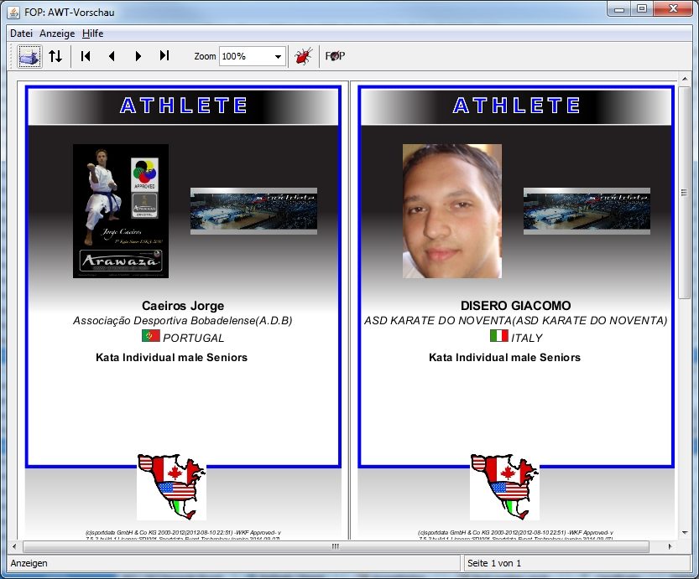The image size is (699, 579).
Task: Click the ASD KARATE DO NOVENTA club text
Action: pyautogui.click(x=516, y=321)
